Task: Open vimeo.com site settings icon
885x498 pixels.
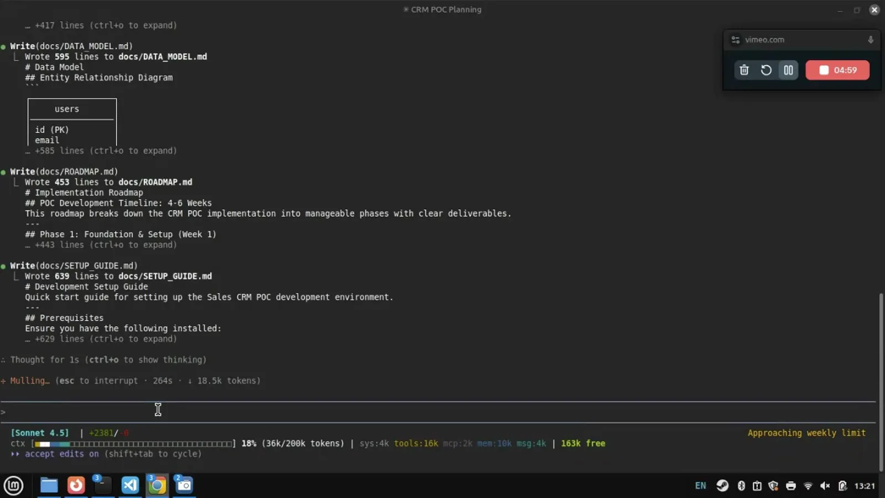Action: (736, 40)
